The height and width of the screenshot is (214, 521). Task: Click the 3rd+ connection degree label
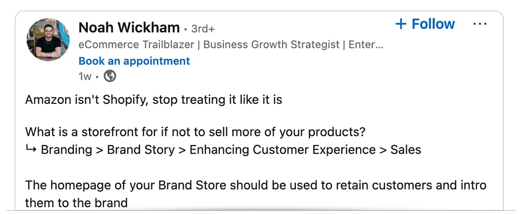(x=203, y=29)
